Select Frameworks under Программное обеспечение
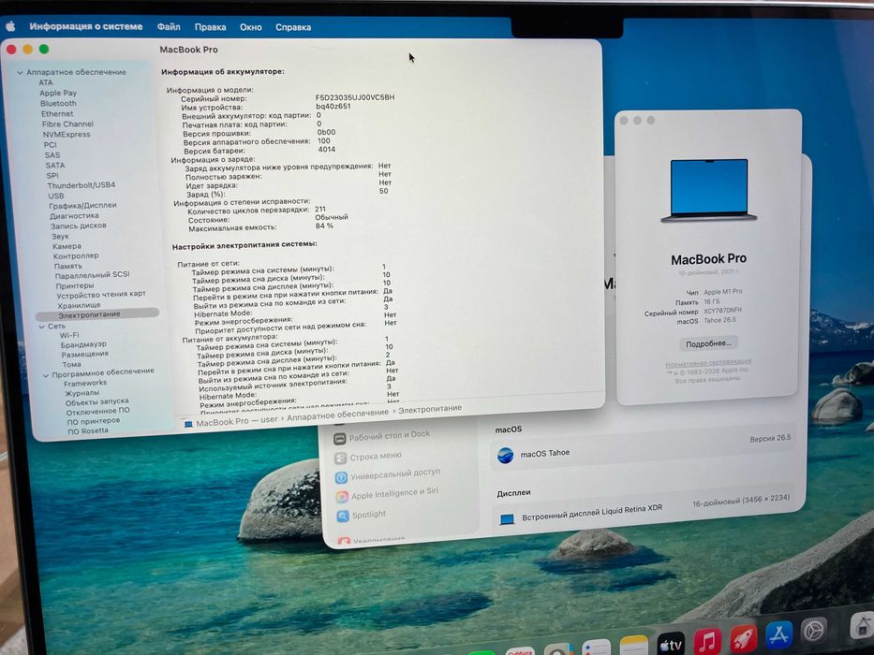Screen dimensions: 874x655 (85, 384)
